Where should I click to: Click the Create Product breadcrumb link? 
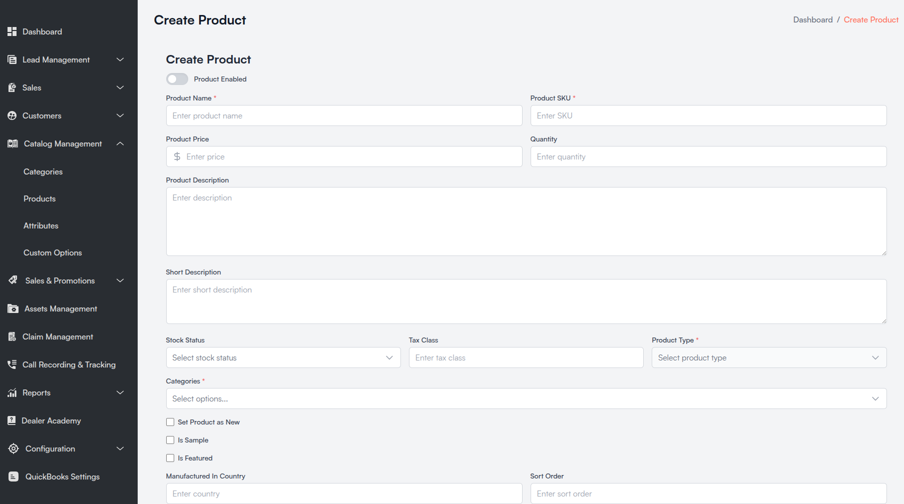coord(871,19)
